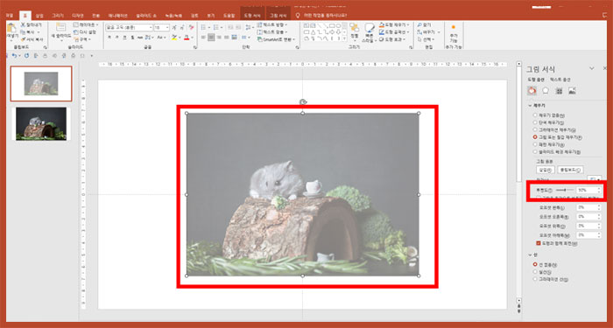Click the slide Reset (다시 설정) button
Image resolution: width=613 pixels, height=328 pixels.
84,32
